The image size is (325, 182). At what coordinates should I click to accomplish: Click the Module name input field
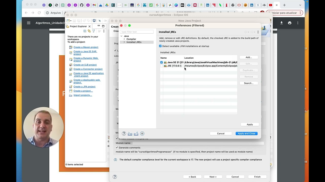click(198, 143)
